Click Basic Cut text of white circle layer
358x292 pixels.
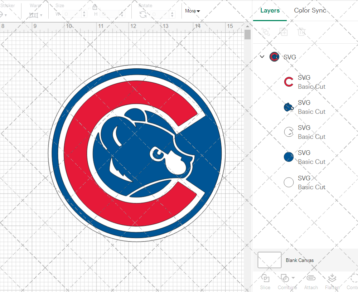click(x=311, y=187)
